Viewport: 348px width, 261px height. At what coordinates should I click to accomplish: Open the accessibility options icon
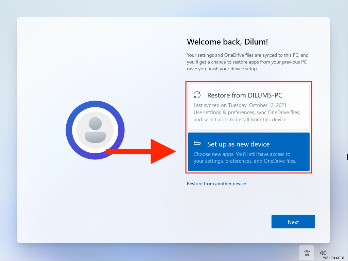307,253
